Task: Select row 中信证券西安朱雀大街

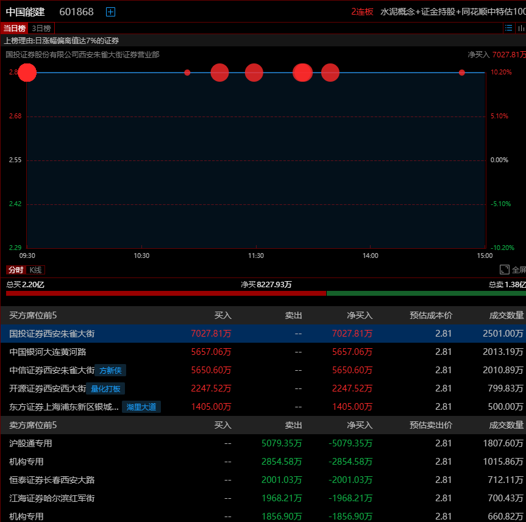Action: 263,370
